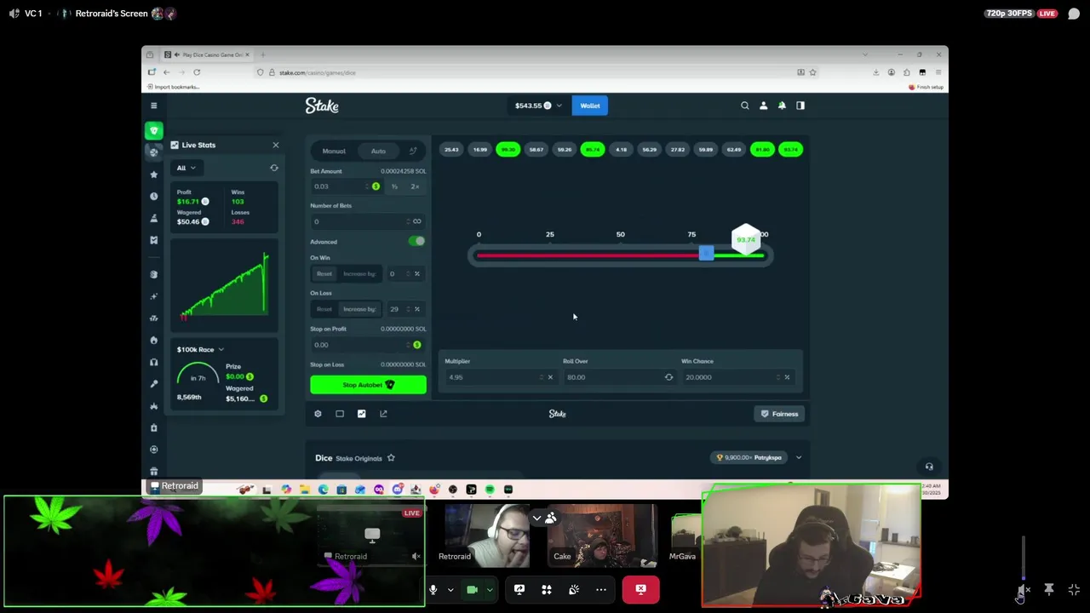Open Retroraid's camera video tile
This screenshot has width=1090, height=613.
pyautogui.click(x=485, y=536)
